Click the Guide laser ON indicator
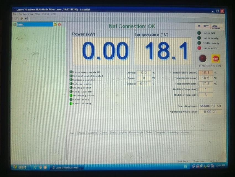The width and height of the screenshot is (235, 177). click(x=71, y=92)
